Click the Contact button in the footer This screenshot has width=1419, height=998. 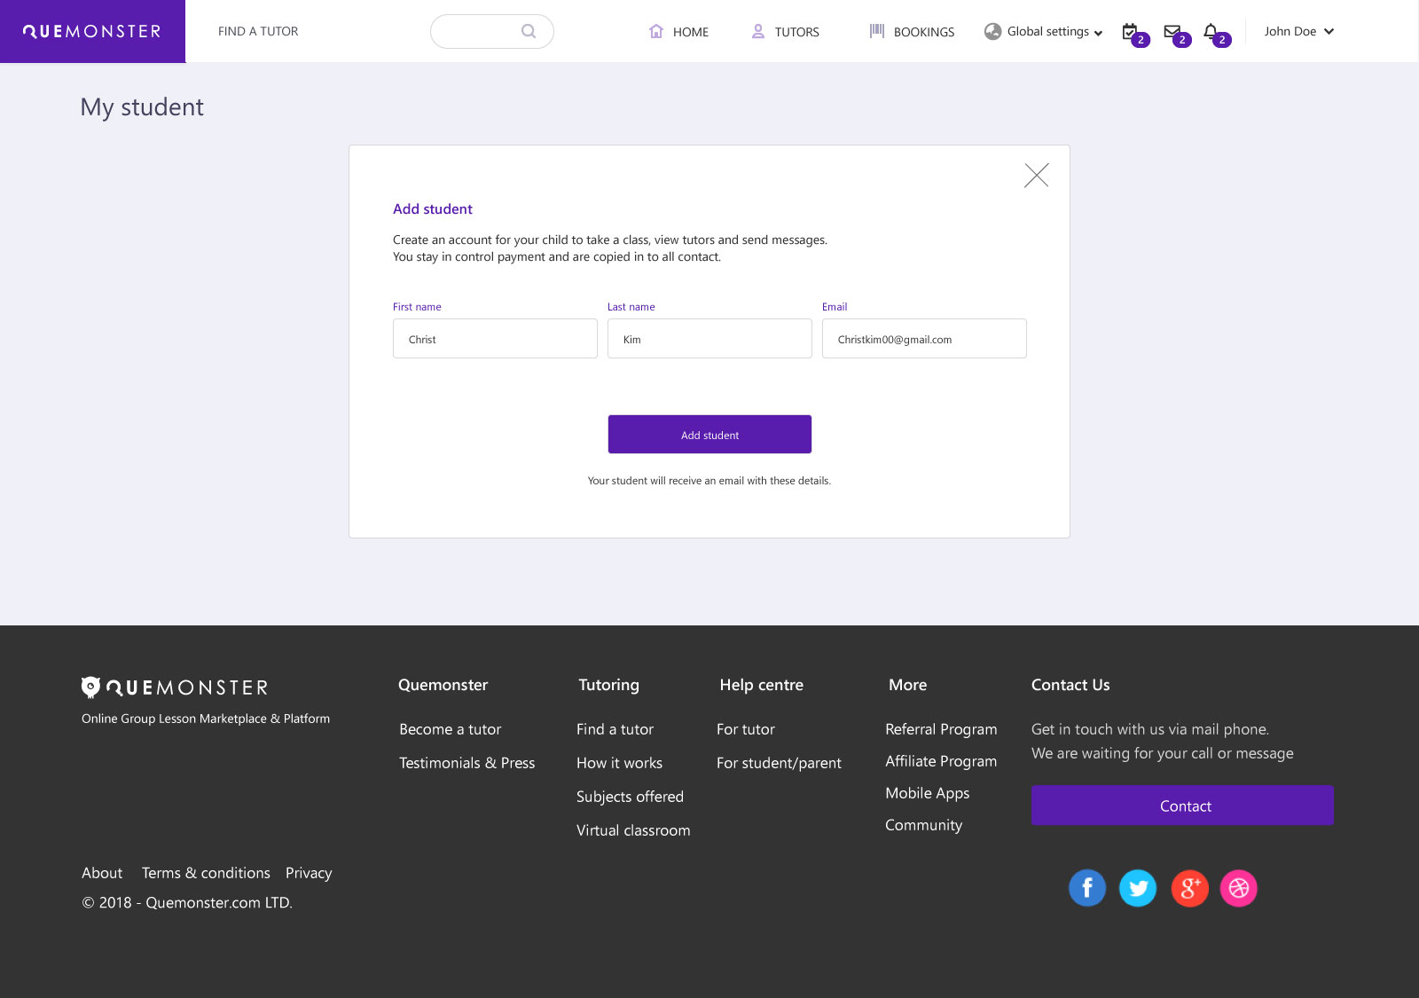1182,805
